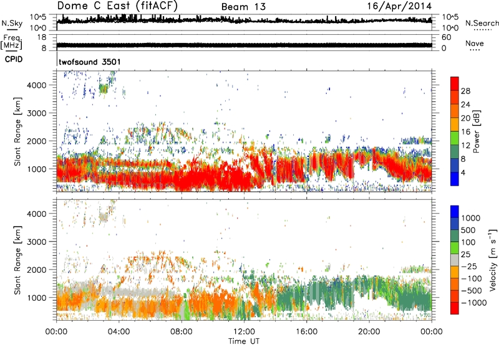
Task: Click the "60" Nave axis tick label
Action: tap(446, 37)
